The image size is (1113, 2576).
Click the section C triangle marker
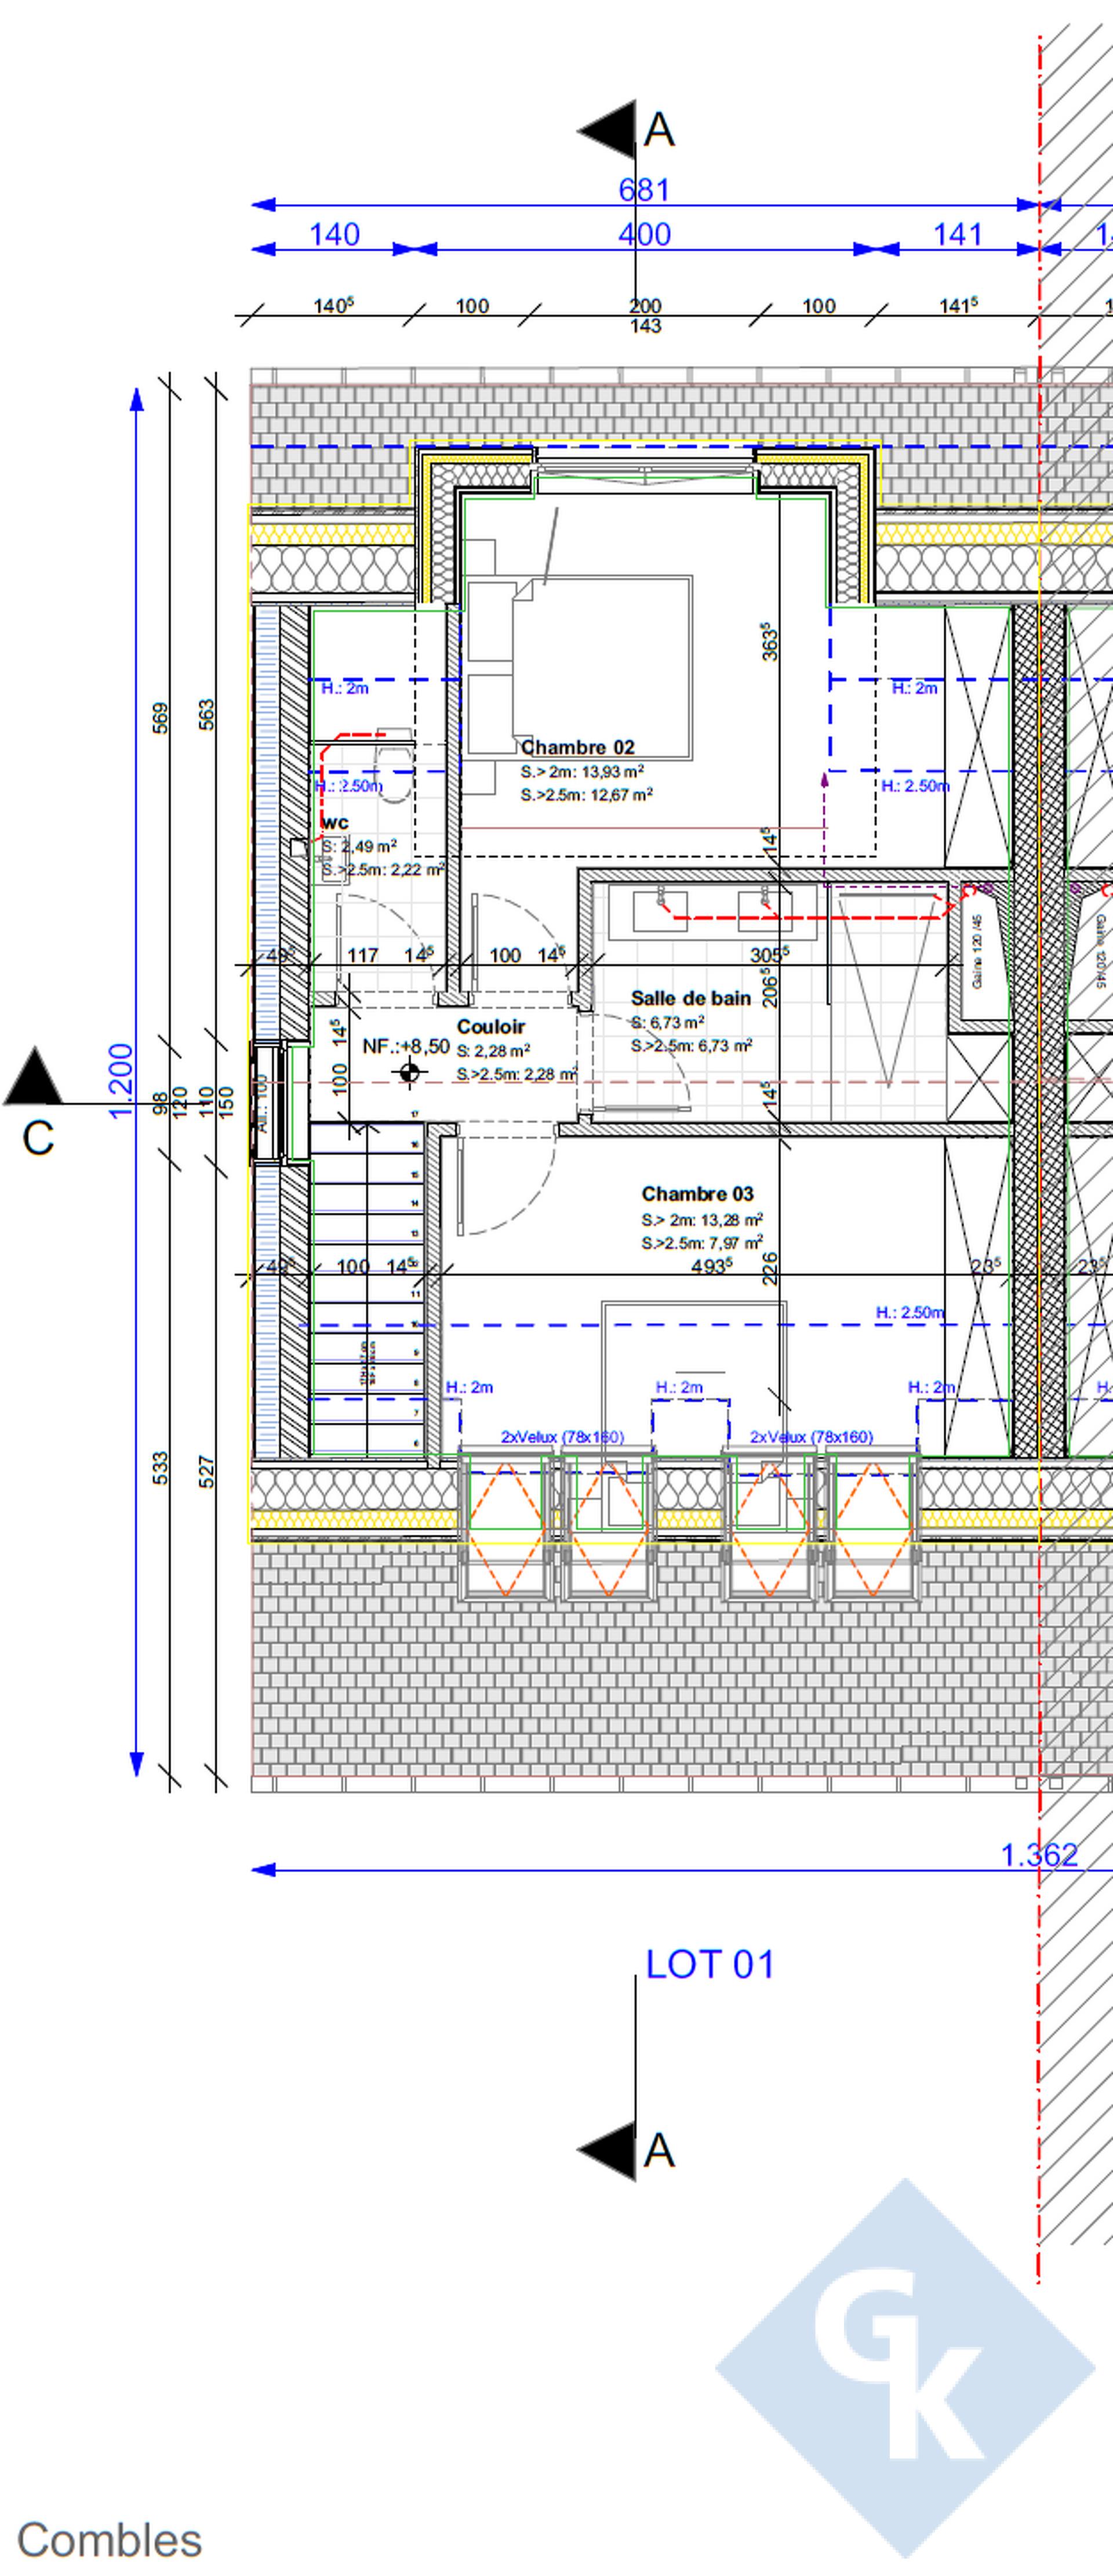(x=33, y=1078)
